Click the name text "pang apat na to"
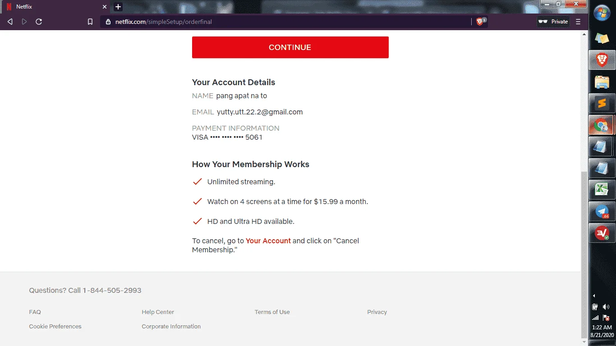This screenshot has width=616, height=346. click(242, 96)
